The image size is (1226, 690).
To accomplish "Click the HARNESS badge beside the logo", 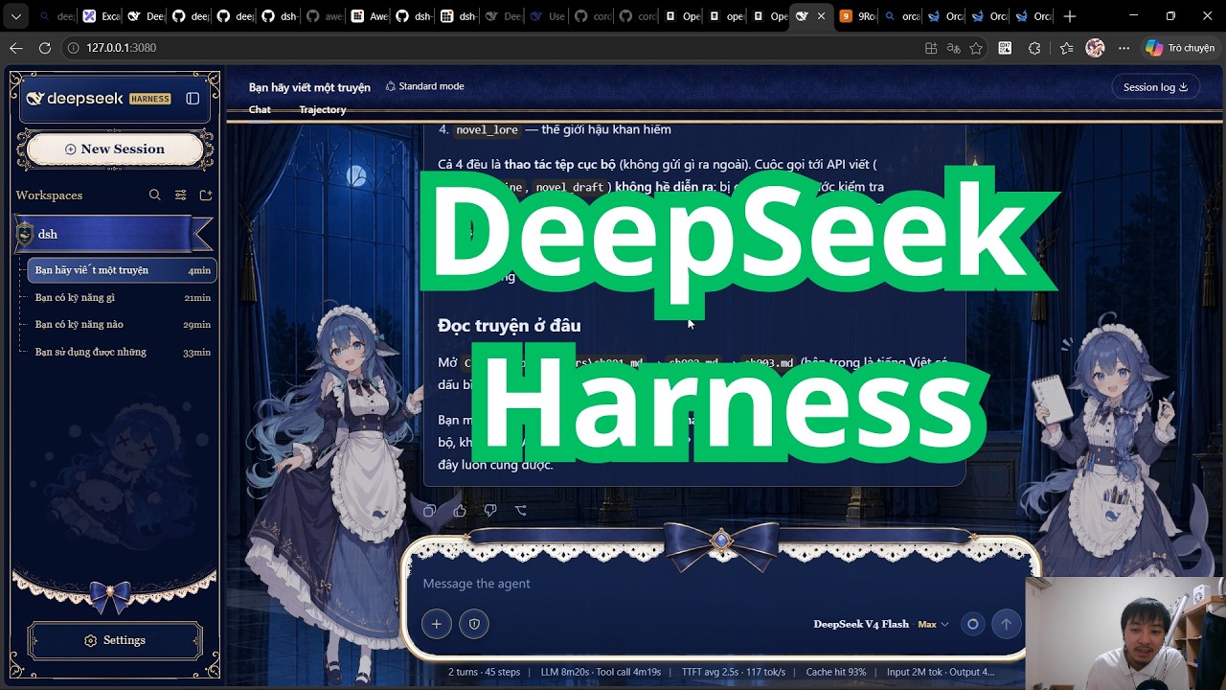I will [x=149, y=99].
